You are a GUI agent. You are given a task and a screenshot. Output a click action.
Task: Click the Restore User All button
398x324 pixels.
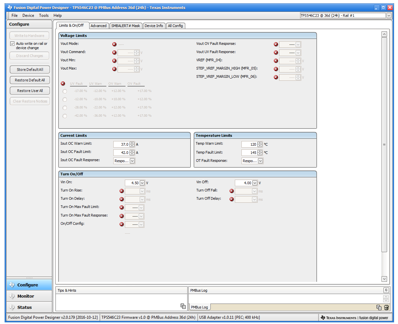[x=30, y=91]
